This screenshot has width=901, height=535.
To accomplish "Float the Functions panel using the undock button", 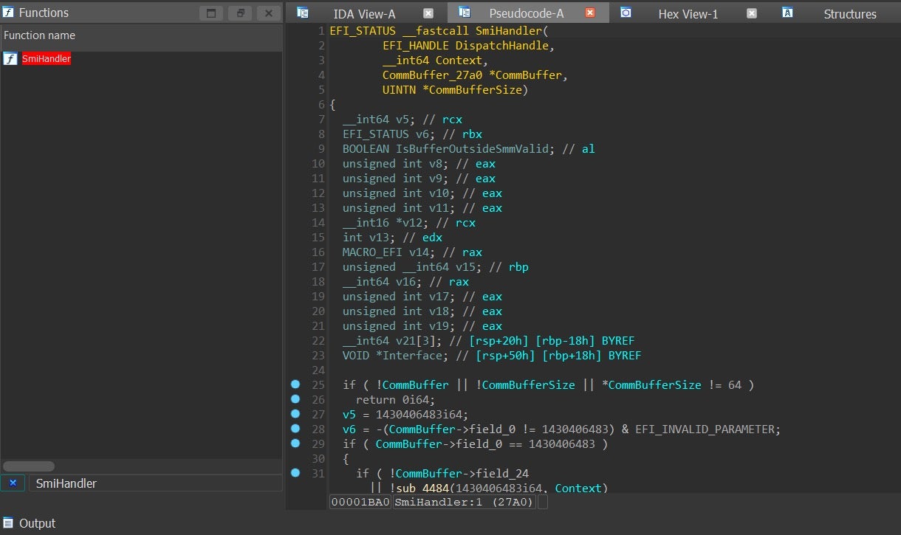I will (x=240, y=13).
